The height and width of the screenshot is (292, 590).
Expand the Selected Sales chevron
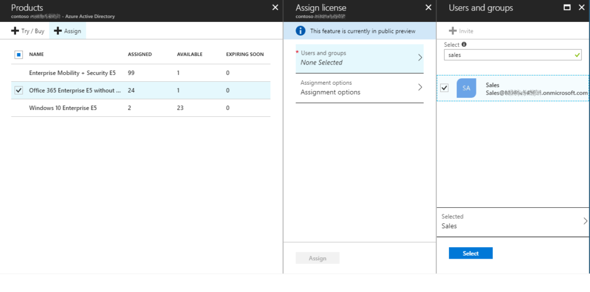585,221
